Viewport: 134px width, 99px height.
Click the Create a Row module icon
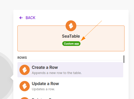pos(25,70)
